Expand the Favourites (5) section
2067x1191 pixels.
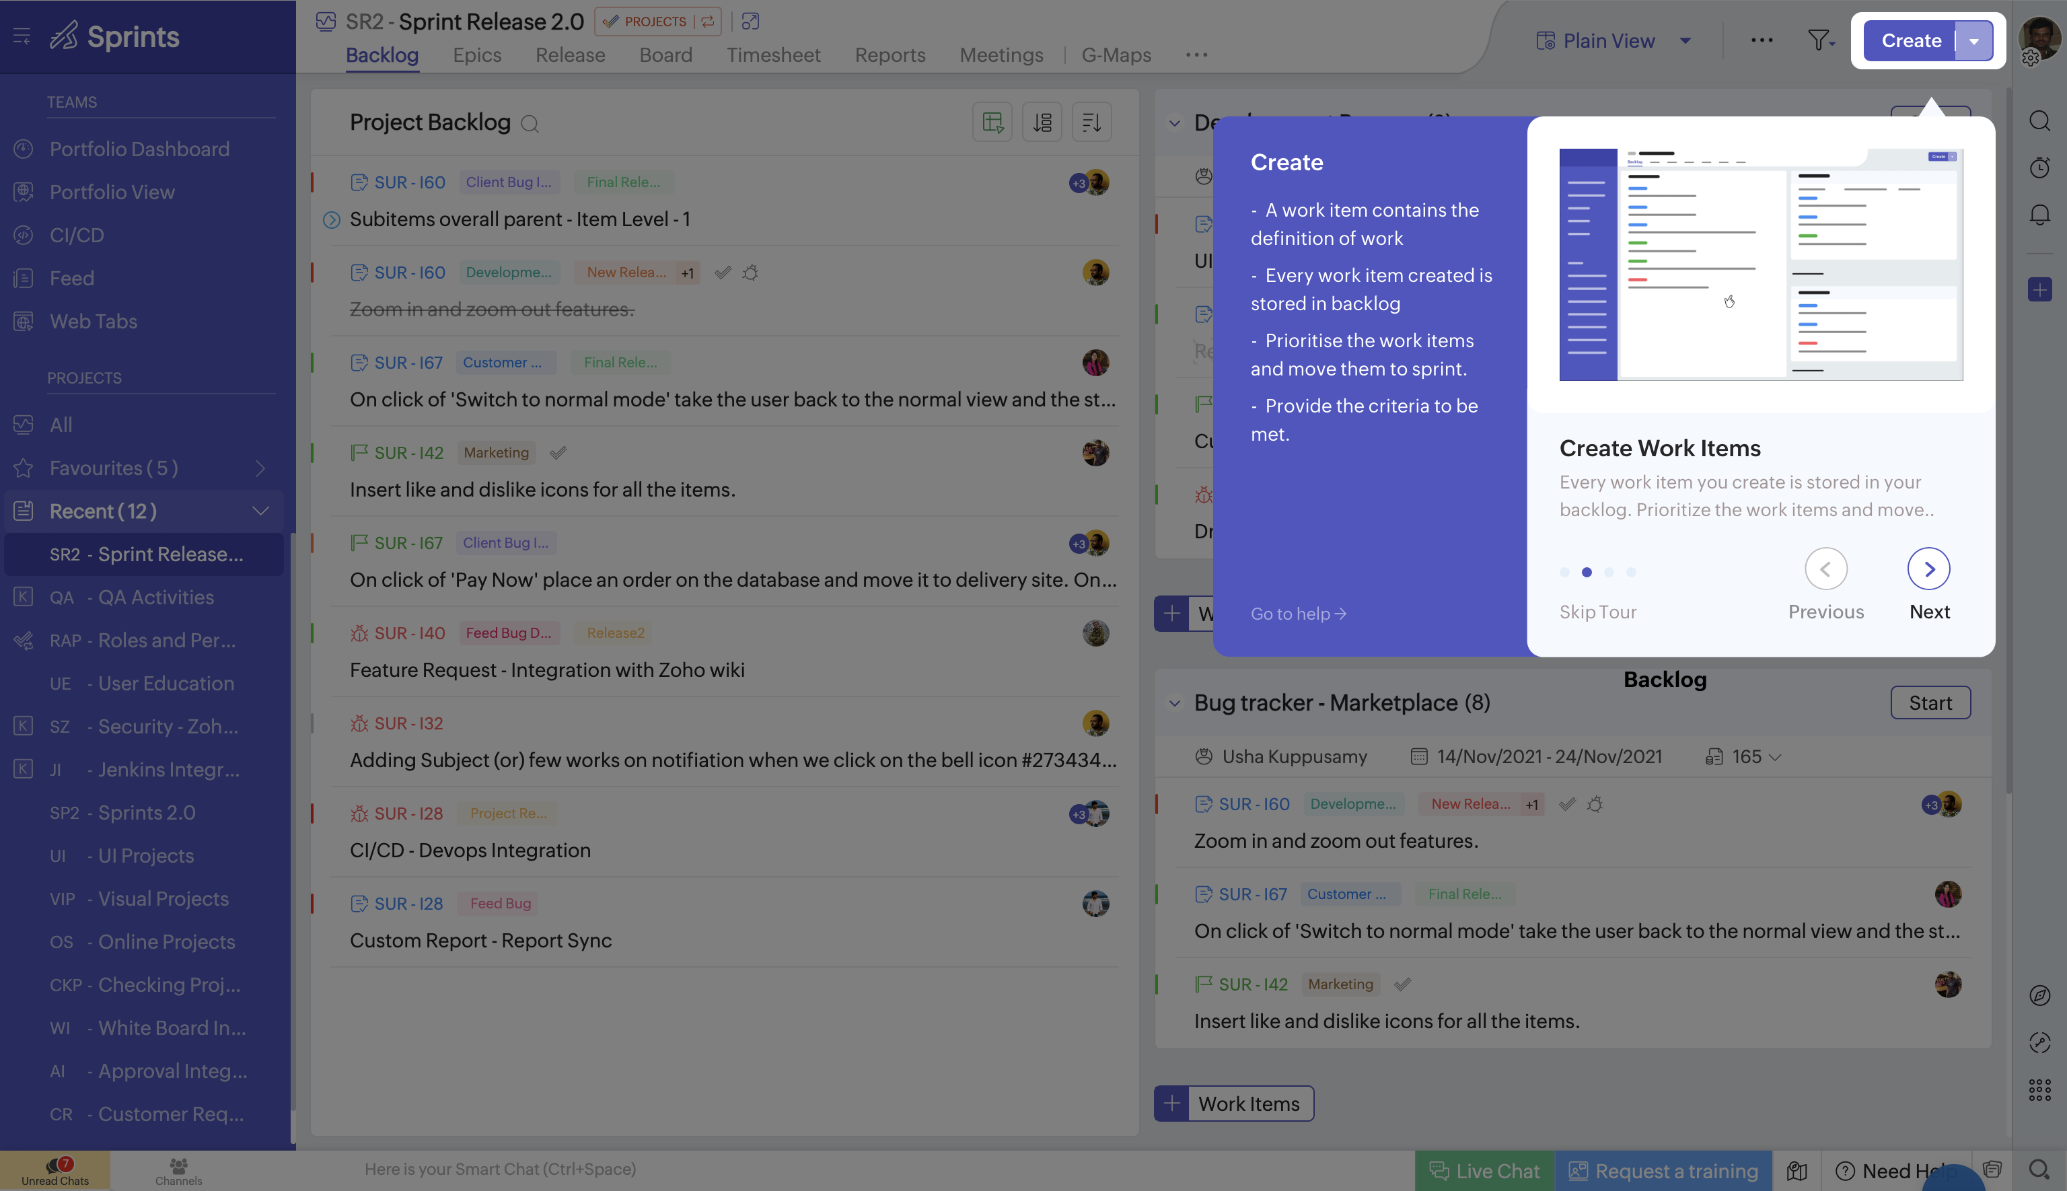pos(260,468)
